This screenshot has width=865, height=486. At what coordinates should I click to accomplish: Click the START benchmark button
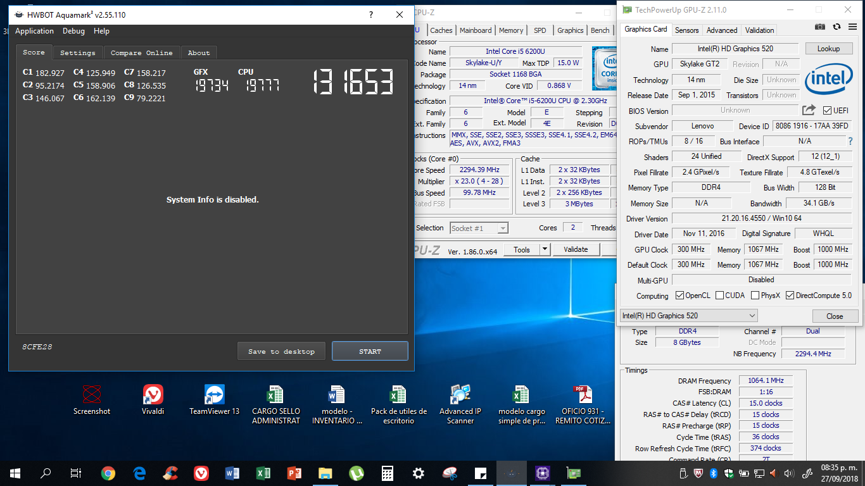370,351
